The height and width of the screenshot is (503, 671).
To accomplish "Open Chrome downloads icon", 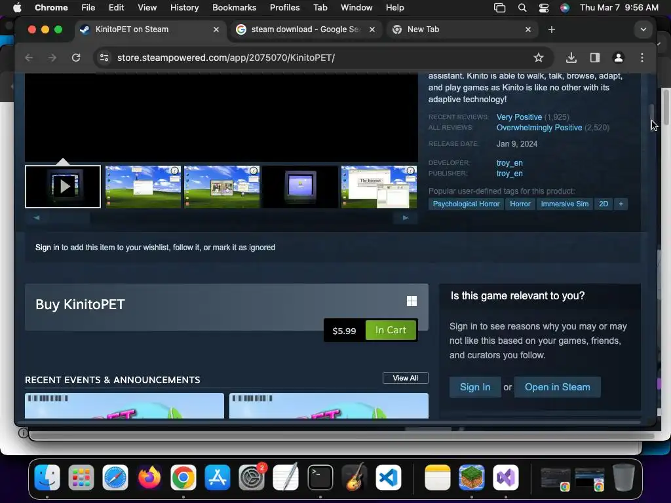I will (x=571, y=58).
